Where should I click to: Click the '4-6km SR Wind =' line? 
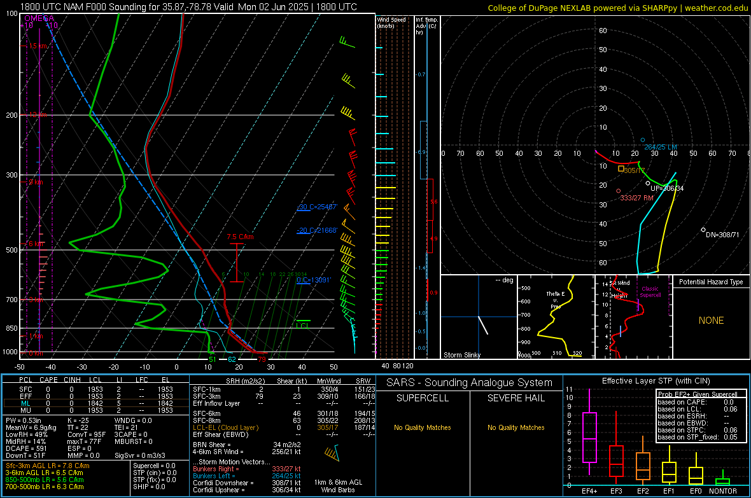[x=247, y=452]
